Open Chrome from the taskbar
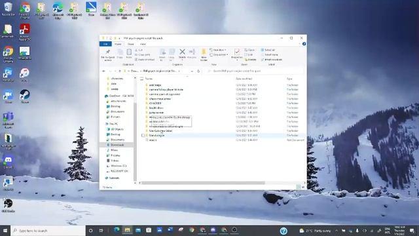The height and width of the screenshot is (236, 419). tap(192, 230)
